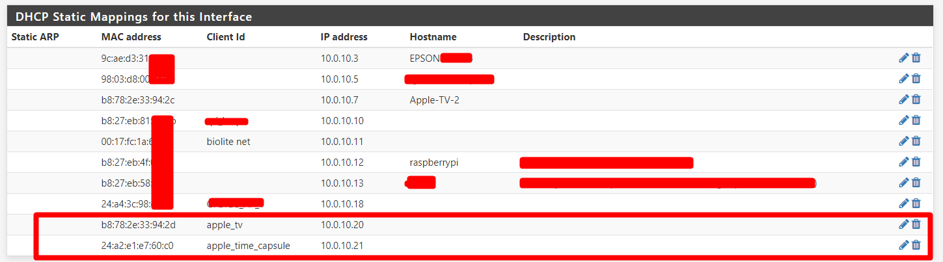Delete the Apple-TV-2 static mapping
The height and width of the screenshot is (262, 943).
point(916,99)
